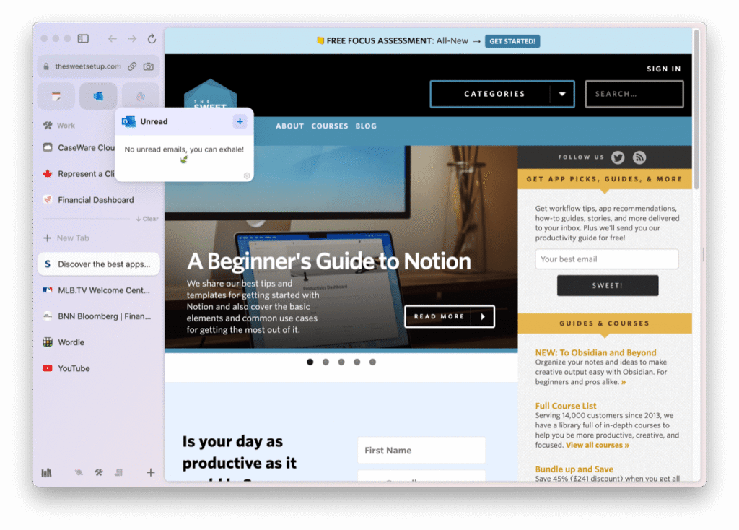Open the pinned calendar favorite
739x530 pixels.
[56, 96]
